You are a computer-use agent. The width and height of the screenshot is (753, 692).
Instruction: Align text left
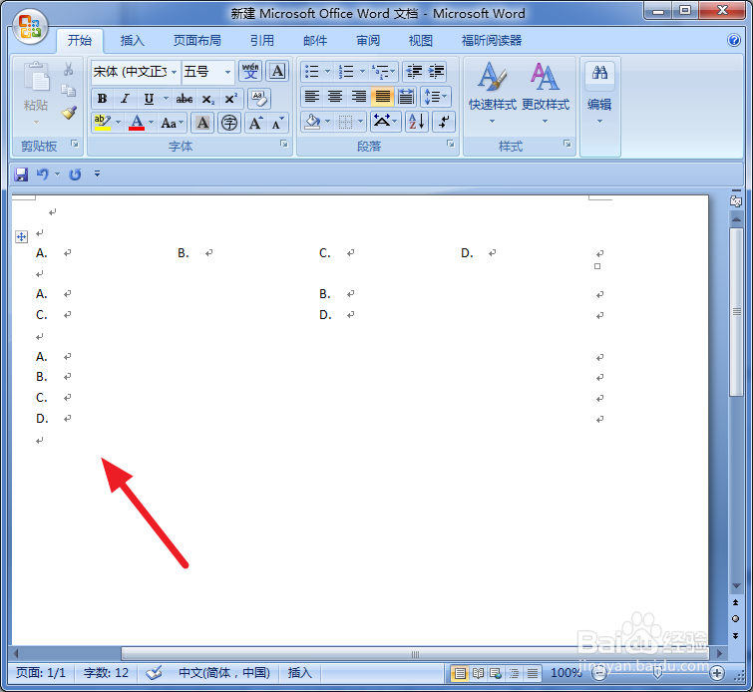tap(312, 97)
